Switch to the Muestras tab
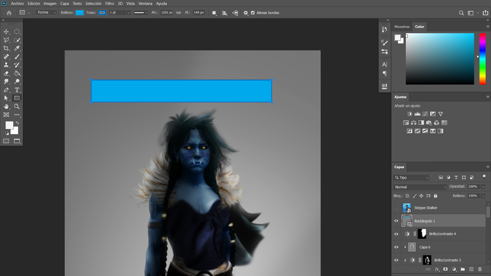The image size is (491, 276). pos(401,27)
